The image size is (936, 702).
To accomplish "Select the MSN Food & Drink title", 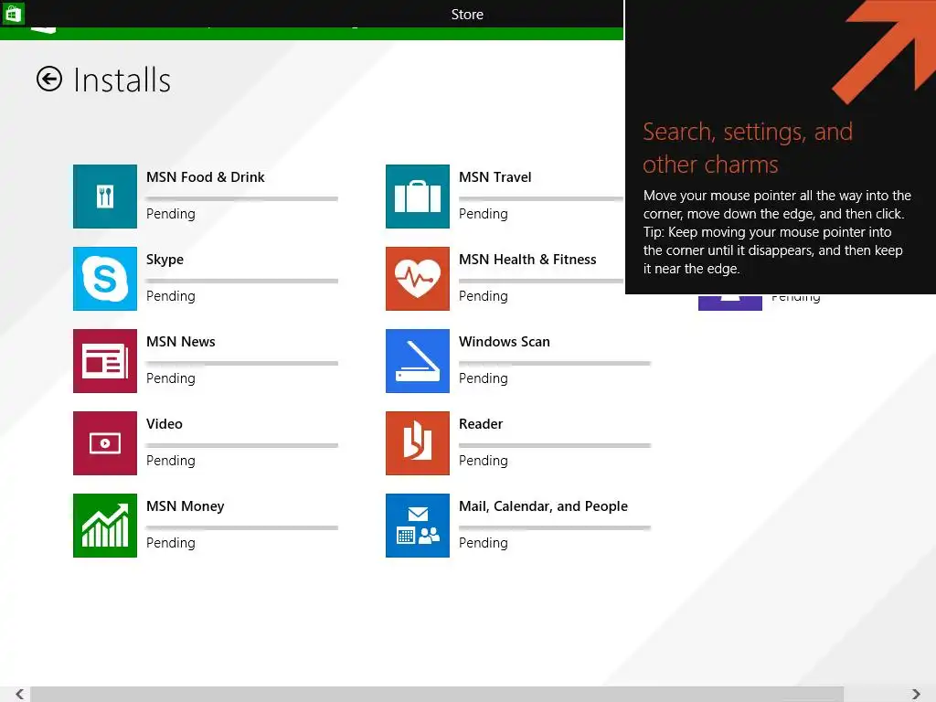I will click(x=206, y=177).
